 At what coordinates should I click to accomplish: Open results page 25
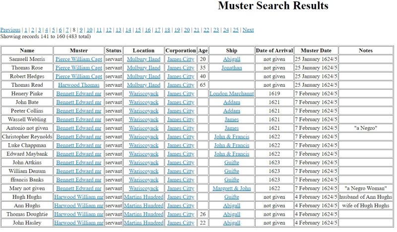point(236,30)
